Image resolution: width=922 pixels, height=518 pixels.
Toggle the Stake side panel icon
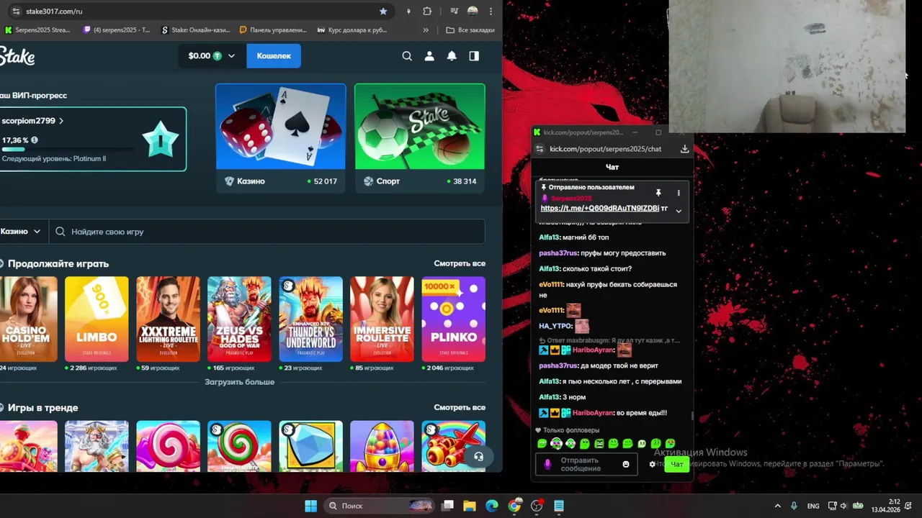474,56
